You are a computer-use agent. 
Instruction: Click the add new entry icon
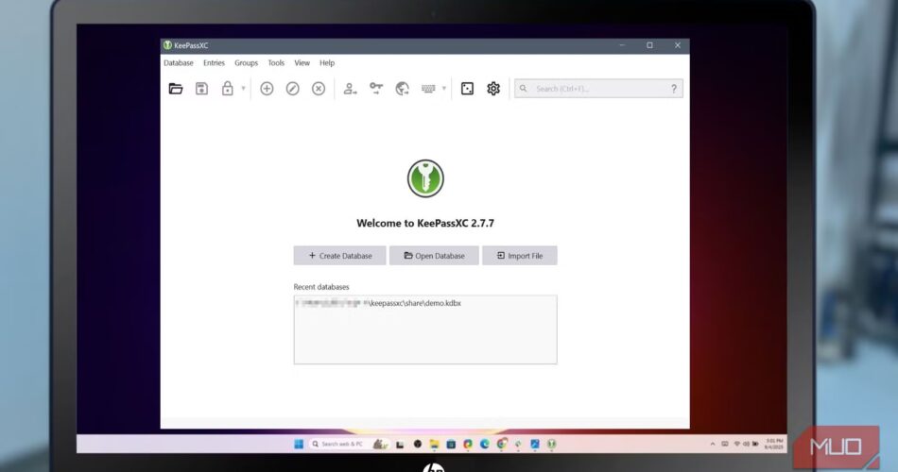pos(267,89)
